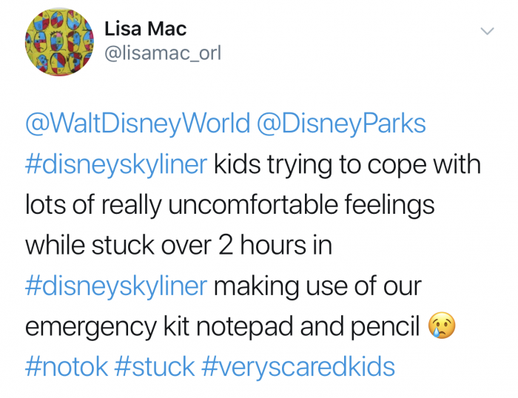This screenshot has height=398, width=518.
Task: Click the word 'feelings' in the tweet
Action: click(x=389, y=205)
